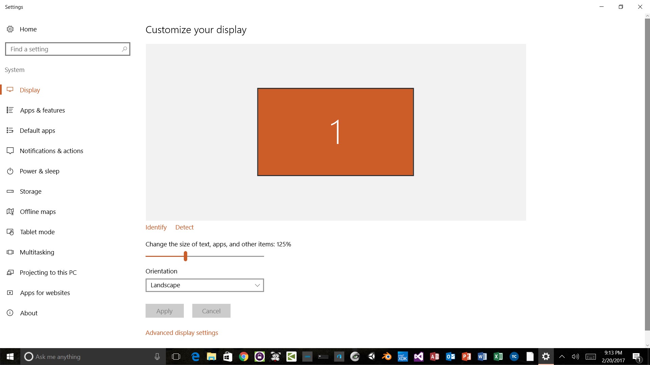
Task: Select Display from the System sidebar
Action: (30, 90)
